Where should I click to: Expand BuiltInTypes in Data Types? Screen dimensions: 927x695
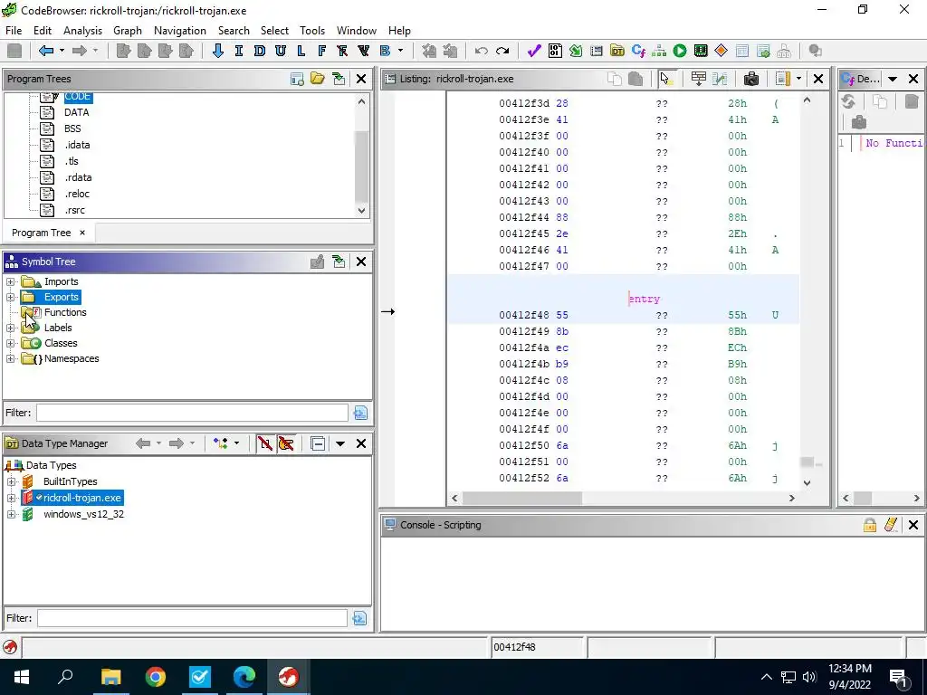(x=11, y=481)
